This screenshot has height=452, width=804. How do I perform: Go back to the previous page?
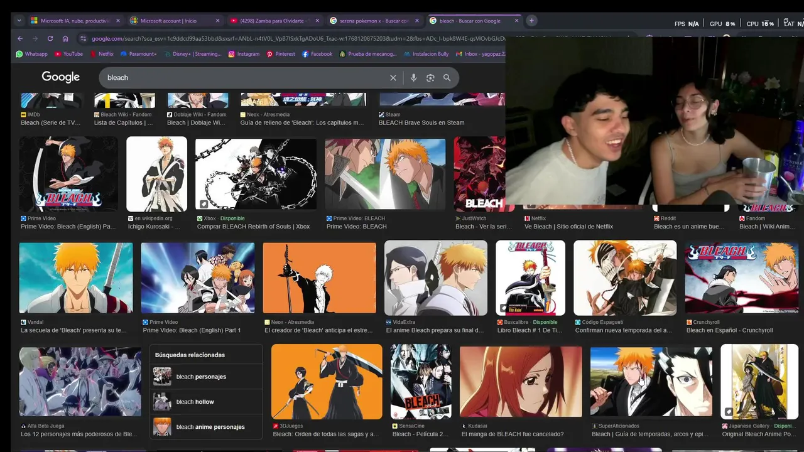tap(20, 38)
